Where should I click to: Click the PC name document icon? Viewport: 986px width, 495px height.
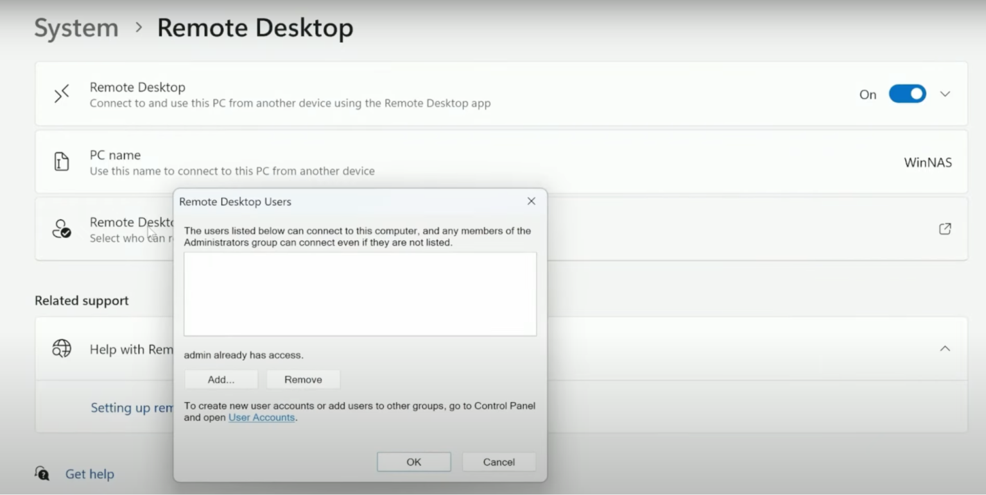point(61,162)
